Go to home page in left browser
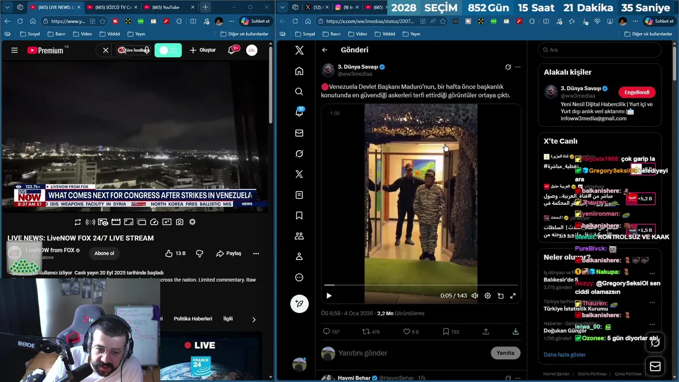This screenshot has width=679, height=382. [x=32, y=21]
